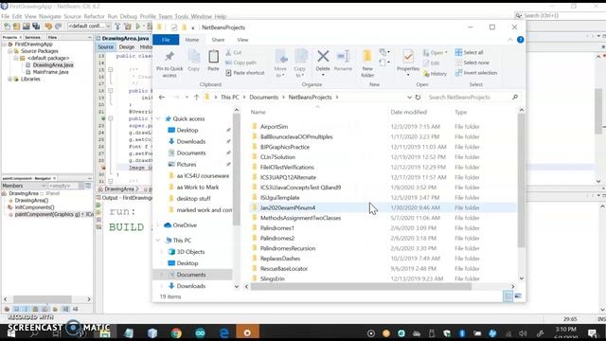Select the Jan2020examP6num4 folder
Image resolution: width=606 pixels, height=341 pixels.
(288, 207)
